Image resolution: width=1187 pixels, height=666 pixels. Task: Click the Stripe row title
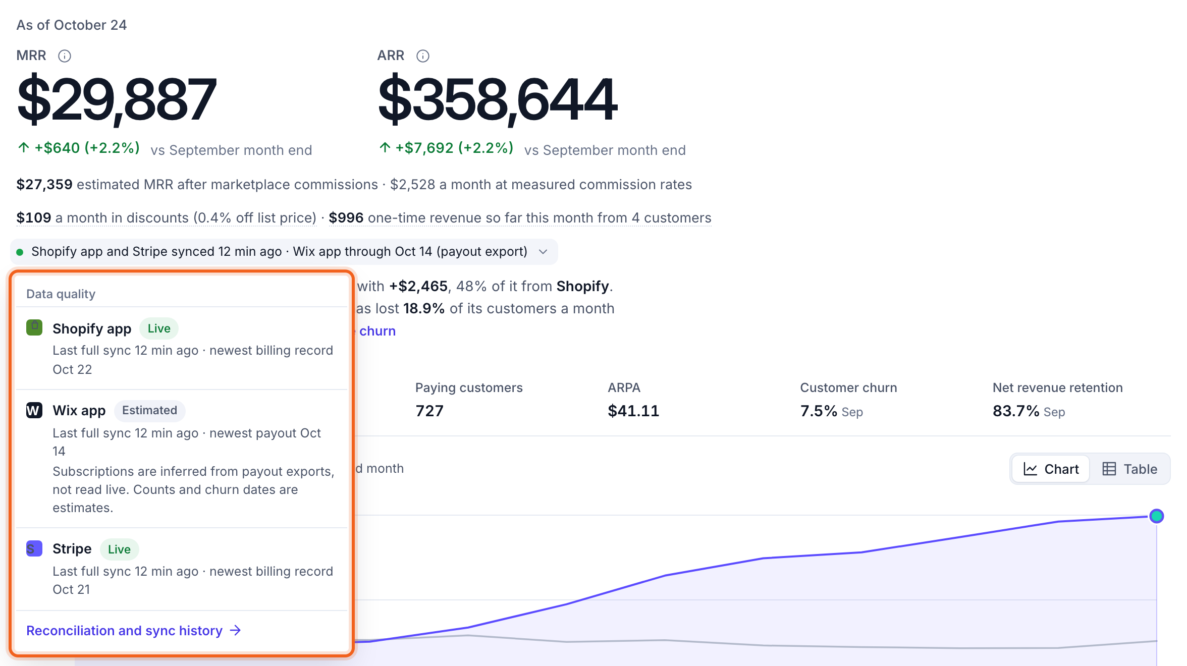(72, 548)
